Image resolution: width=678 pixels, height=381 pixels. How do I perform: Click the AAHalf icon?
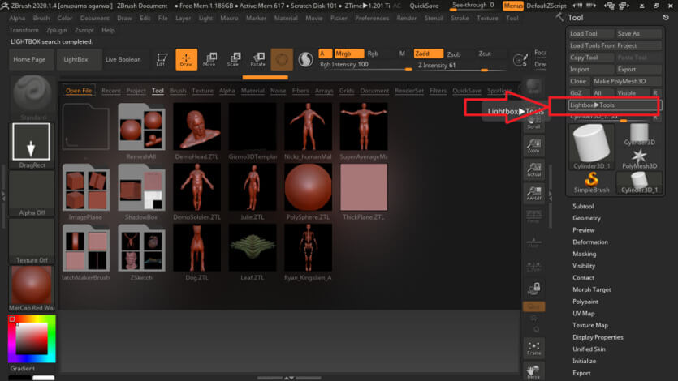click(x=533, y=193)
